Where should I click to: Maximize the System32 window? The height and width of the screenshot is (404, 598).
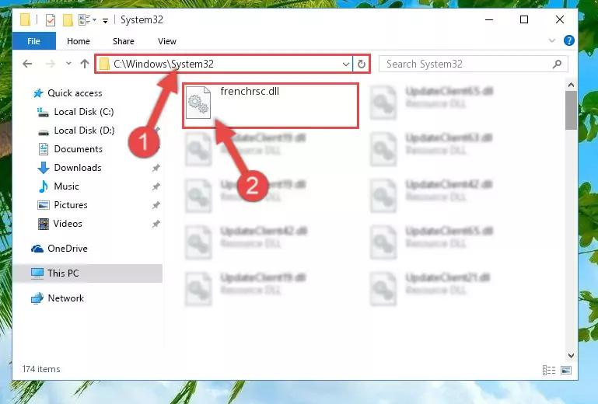524,19
